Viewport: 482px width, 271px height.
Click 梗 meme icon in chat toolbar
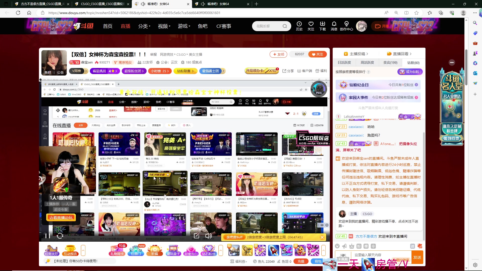click(x=366, y=246)
